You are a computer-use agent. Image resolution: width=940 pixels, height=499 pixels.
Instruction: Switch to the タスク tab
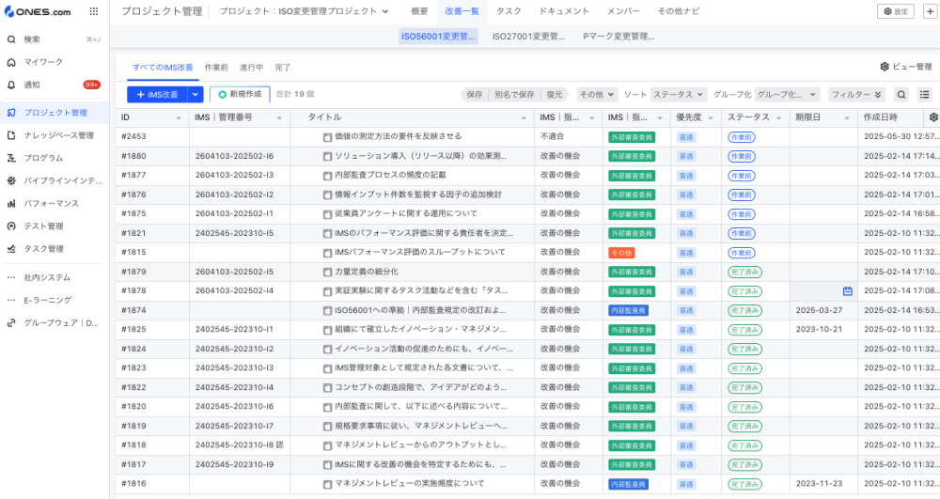(x=509, y=11)
